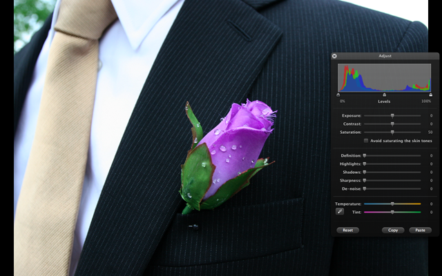Screen dimensions: 442x276
Task: Enable Avoid saturating the skin tones
Action: coord(366,141)
